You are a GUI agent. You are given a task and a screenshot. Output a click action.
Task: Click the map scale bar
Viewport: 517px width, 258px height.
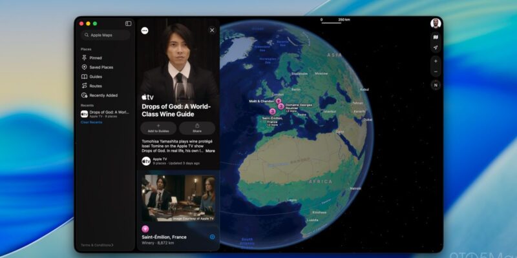point(335,21)
